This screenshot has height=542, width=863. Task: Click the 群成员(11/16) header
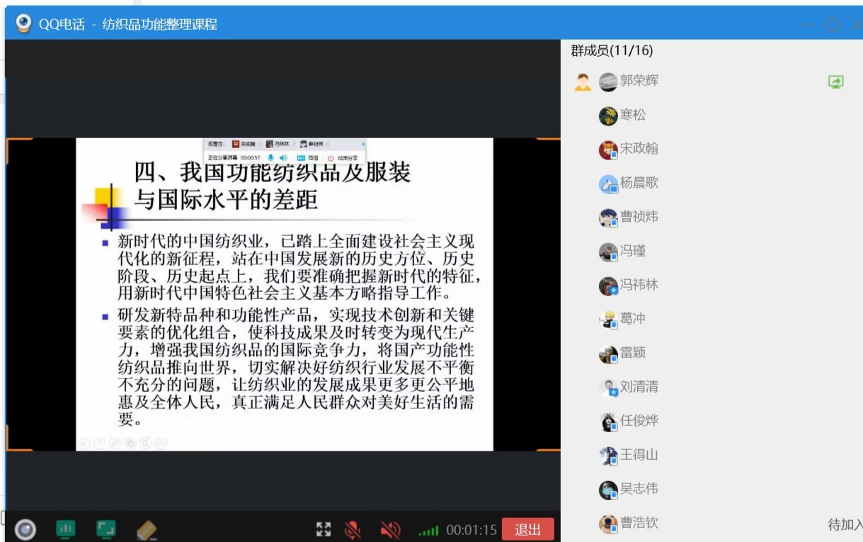point(612,50)
